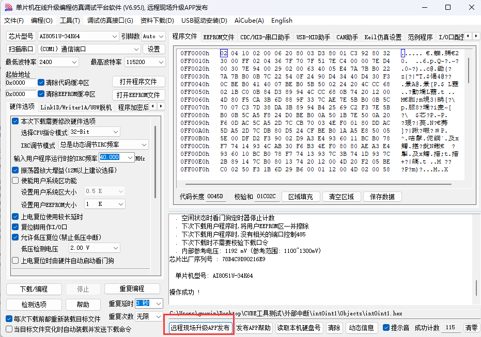481x337 pixels.
Task: Select the EEPROM文件 tab
Action: point(219,37)
